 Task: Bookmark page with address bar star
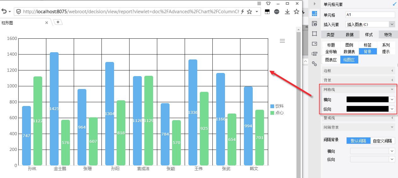[x=249, y=12]
